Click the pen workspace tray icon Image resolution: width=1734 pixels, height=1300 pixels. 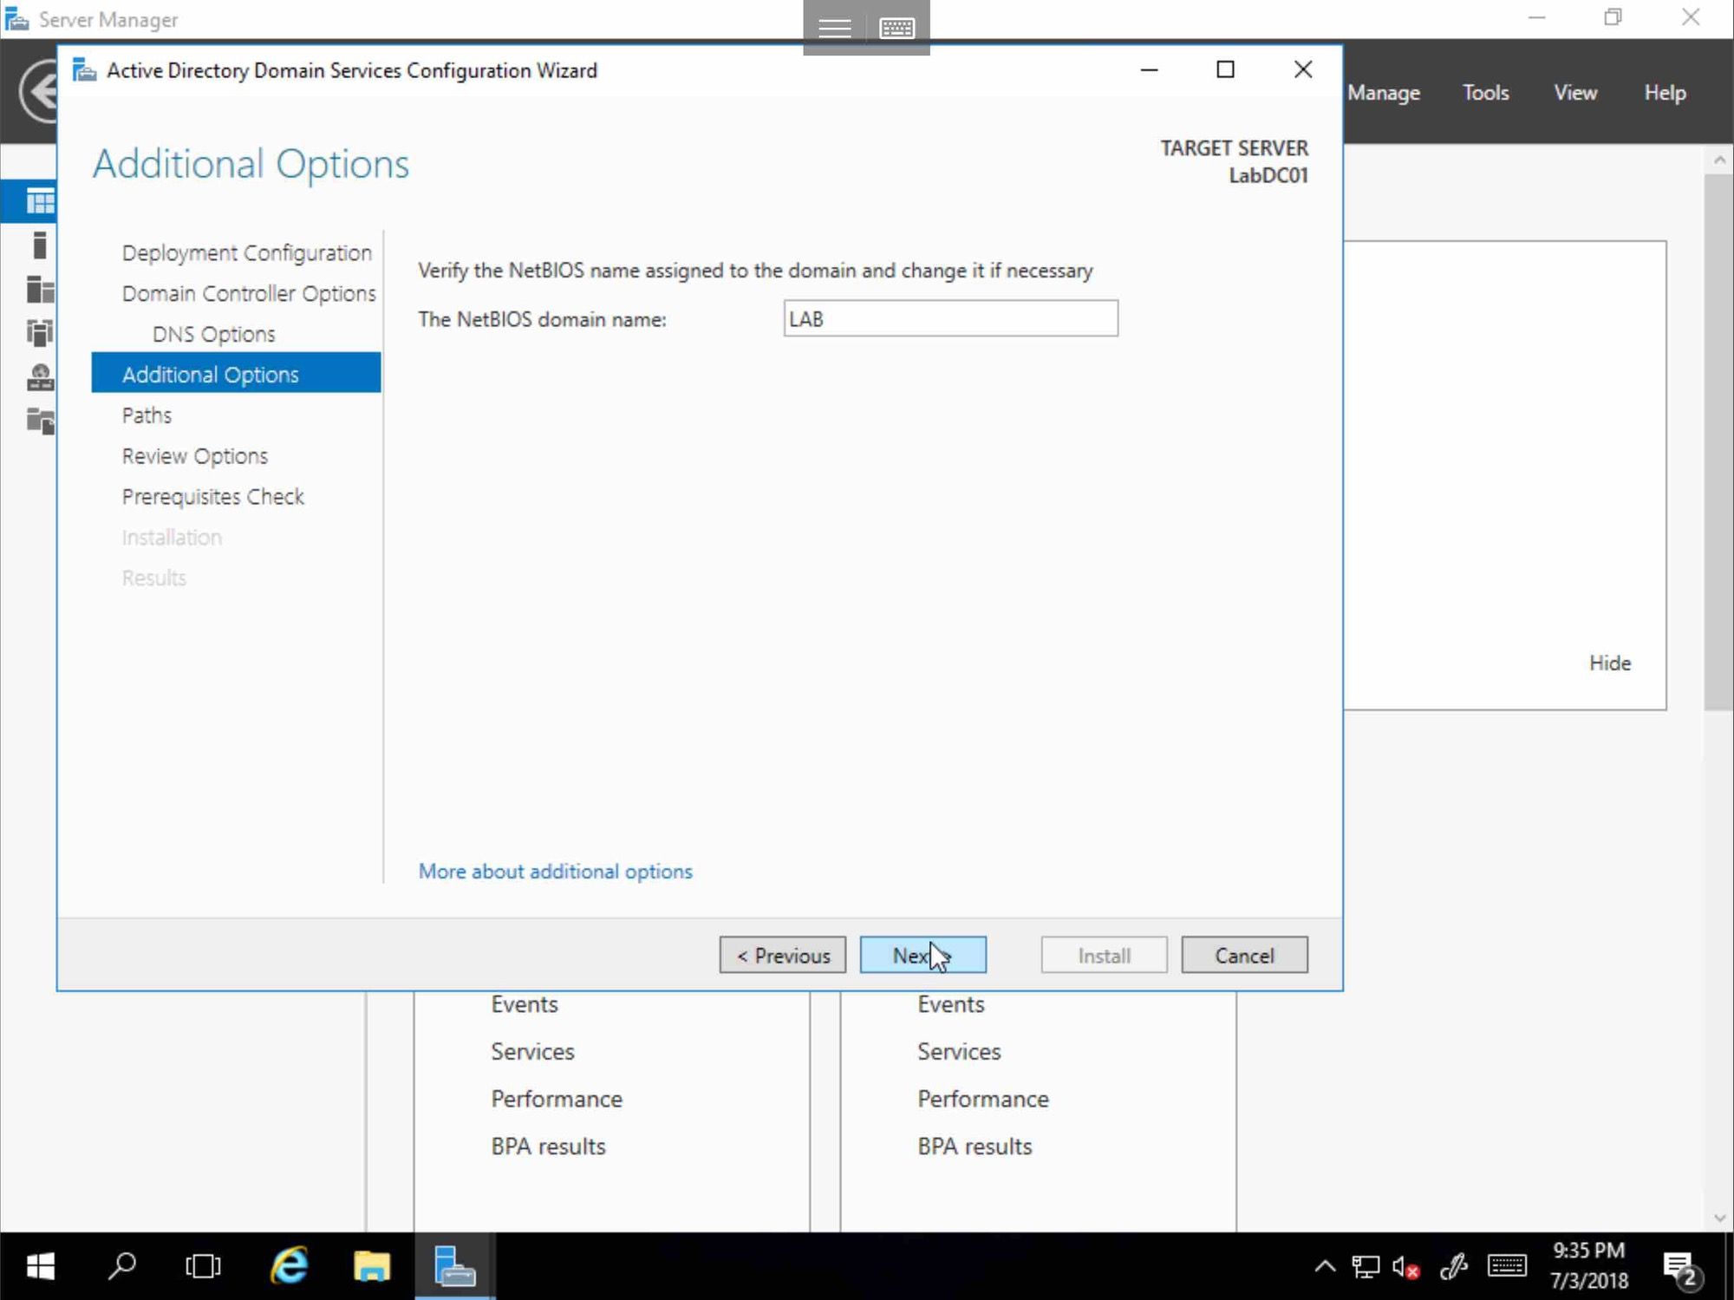pos(1453,1267)
